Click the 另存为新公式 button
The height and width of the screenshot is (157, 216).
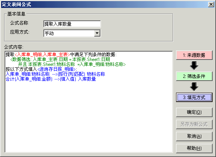[x=194, y=124]
